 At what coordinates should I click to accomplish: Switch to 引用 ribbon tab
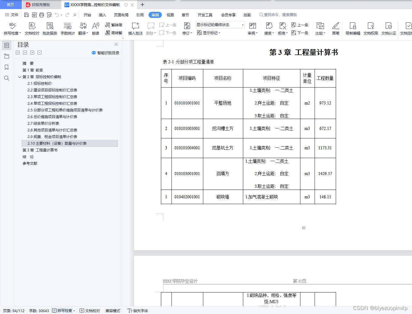(x=140, y=15)
